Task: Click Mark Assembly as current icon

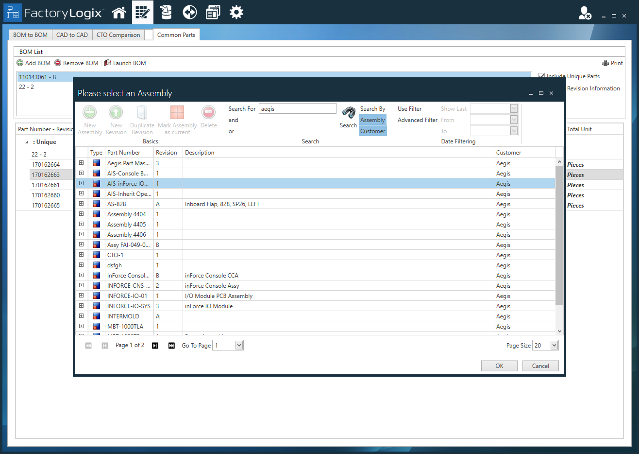Action: [x=177, y=113]
